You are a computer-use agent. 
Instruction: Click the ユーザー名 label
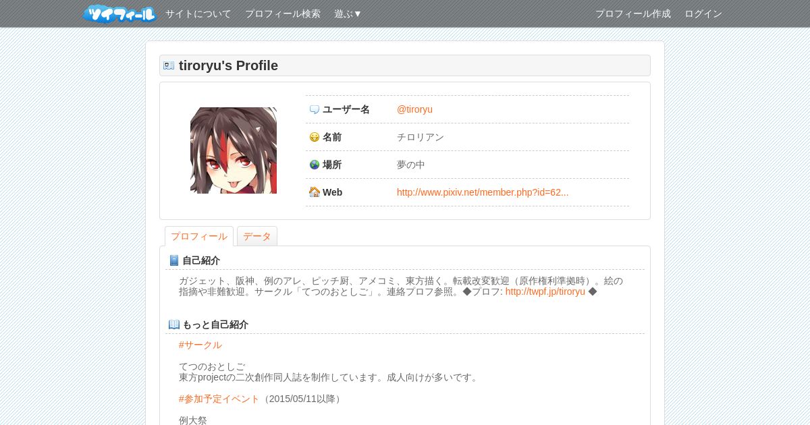346,109
